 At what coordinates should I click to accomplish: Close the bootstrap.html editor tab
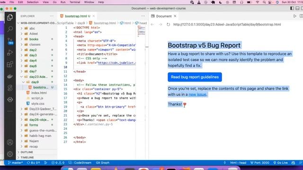[94, 16]
